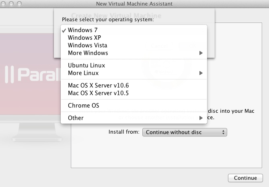The height and width of the screenshot is (187, 269).
Task: Pick Windows Vista operating system
Action: click(x=134, y=45)
